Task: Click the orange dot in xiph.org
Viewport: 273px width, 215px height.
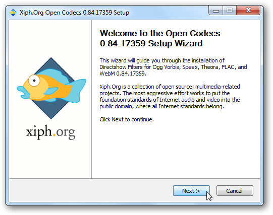Action: tap(54, 134)
